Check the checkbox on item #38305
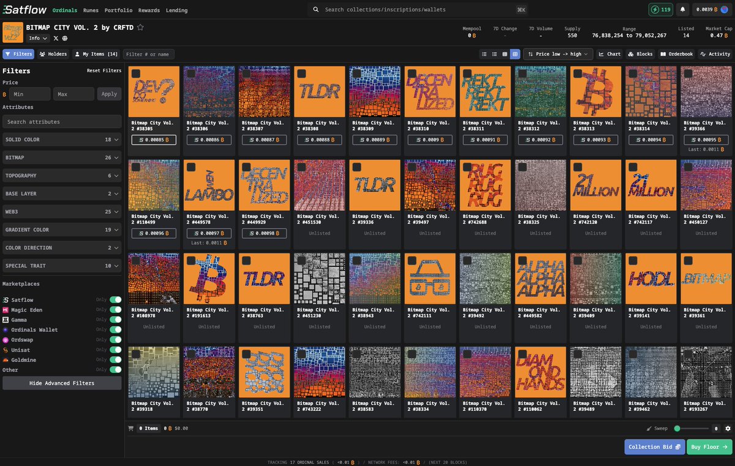The width and height of the screenshot is (735, 466). [x=135, y=73]
